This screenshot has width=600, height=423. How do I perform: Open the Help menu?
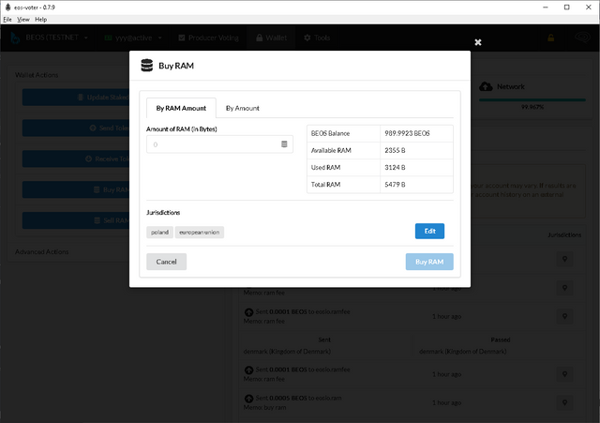(40, 19)
